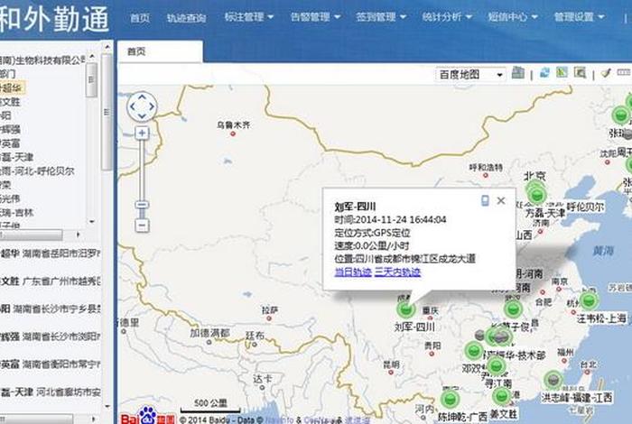
Task: Open 轨迹查询 in the top navigation
Action: click(x=186, y=17)
